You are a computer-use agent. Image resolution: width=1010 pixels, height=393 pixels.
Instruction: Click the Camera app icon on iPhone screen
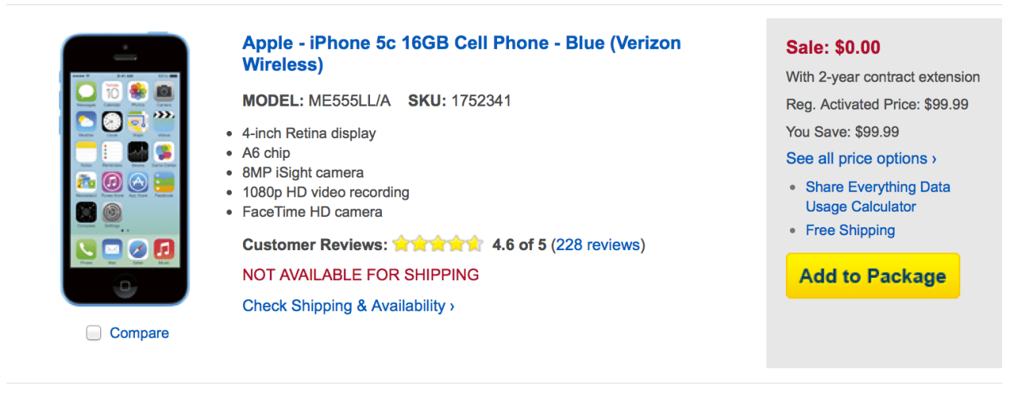163,92
